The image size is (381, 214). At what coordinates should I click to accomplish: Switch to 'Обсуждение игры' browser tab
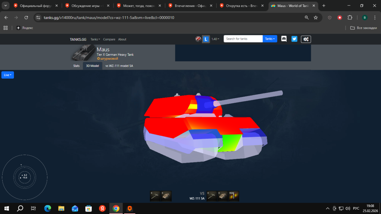click(88, 6)
